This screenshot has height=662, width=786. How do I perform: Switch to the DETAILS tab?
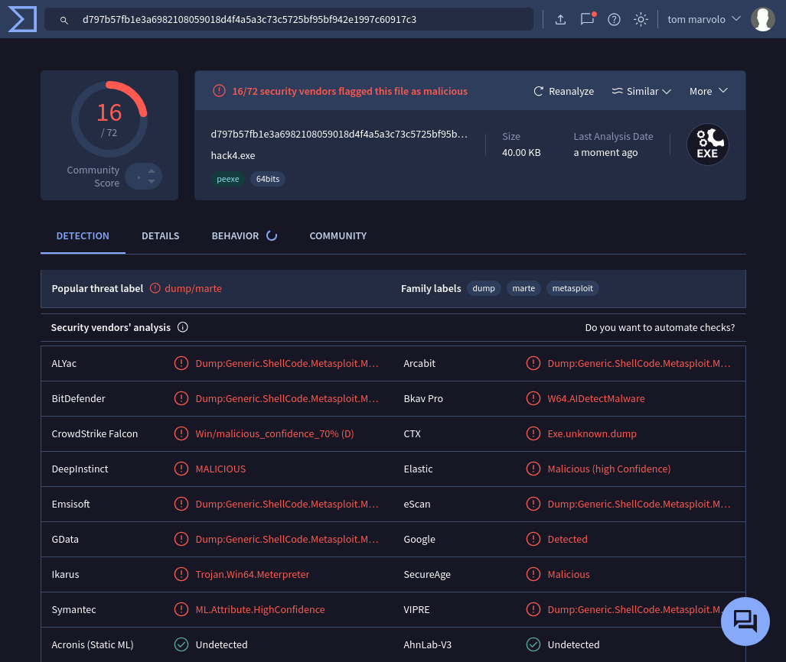pos(161,236)
